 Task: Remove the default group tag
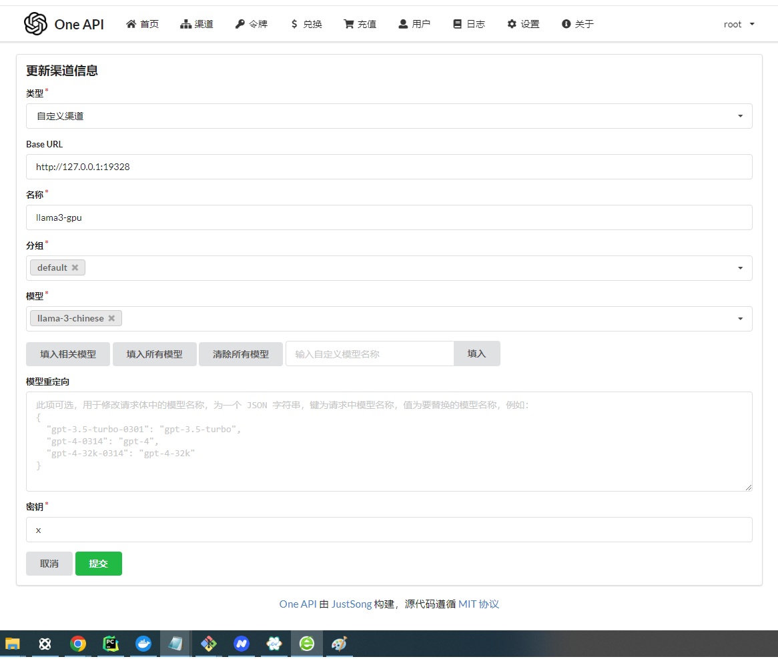[75, 267]
